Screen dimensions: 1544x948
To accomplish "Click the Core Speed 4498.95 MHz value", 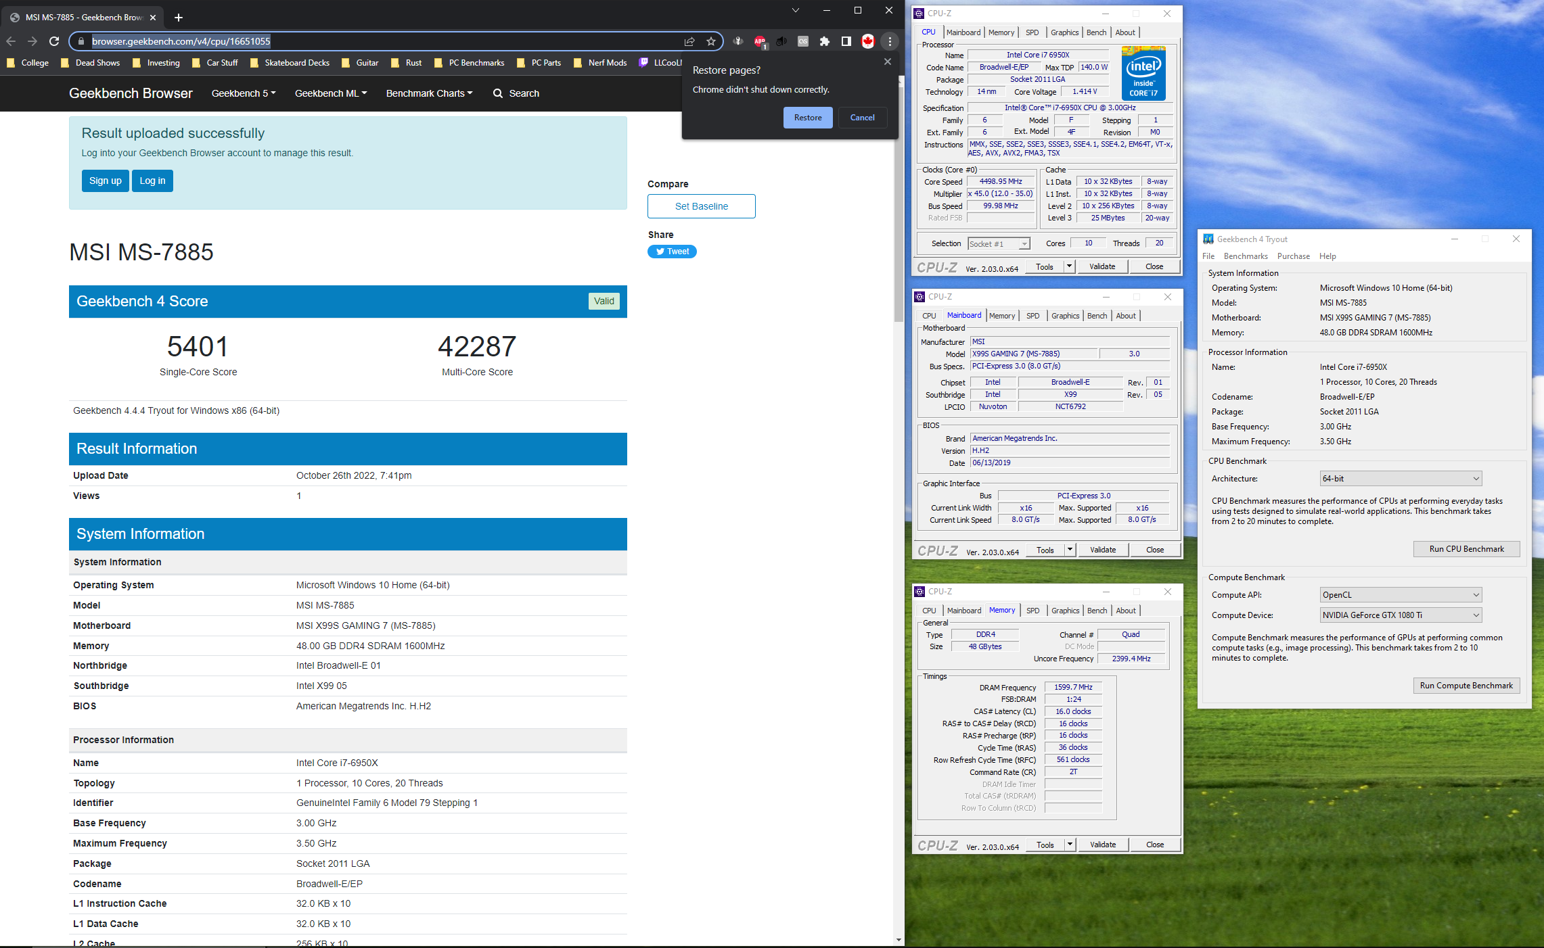I will click(1001, 181).
